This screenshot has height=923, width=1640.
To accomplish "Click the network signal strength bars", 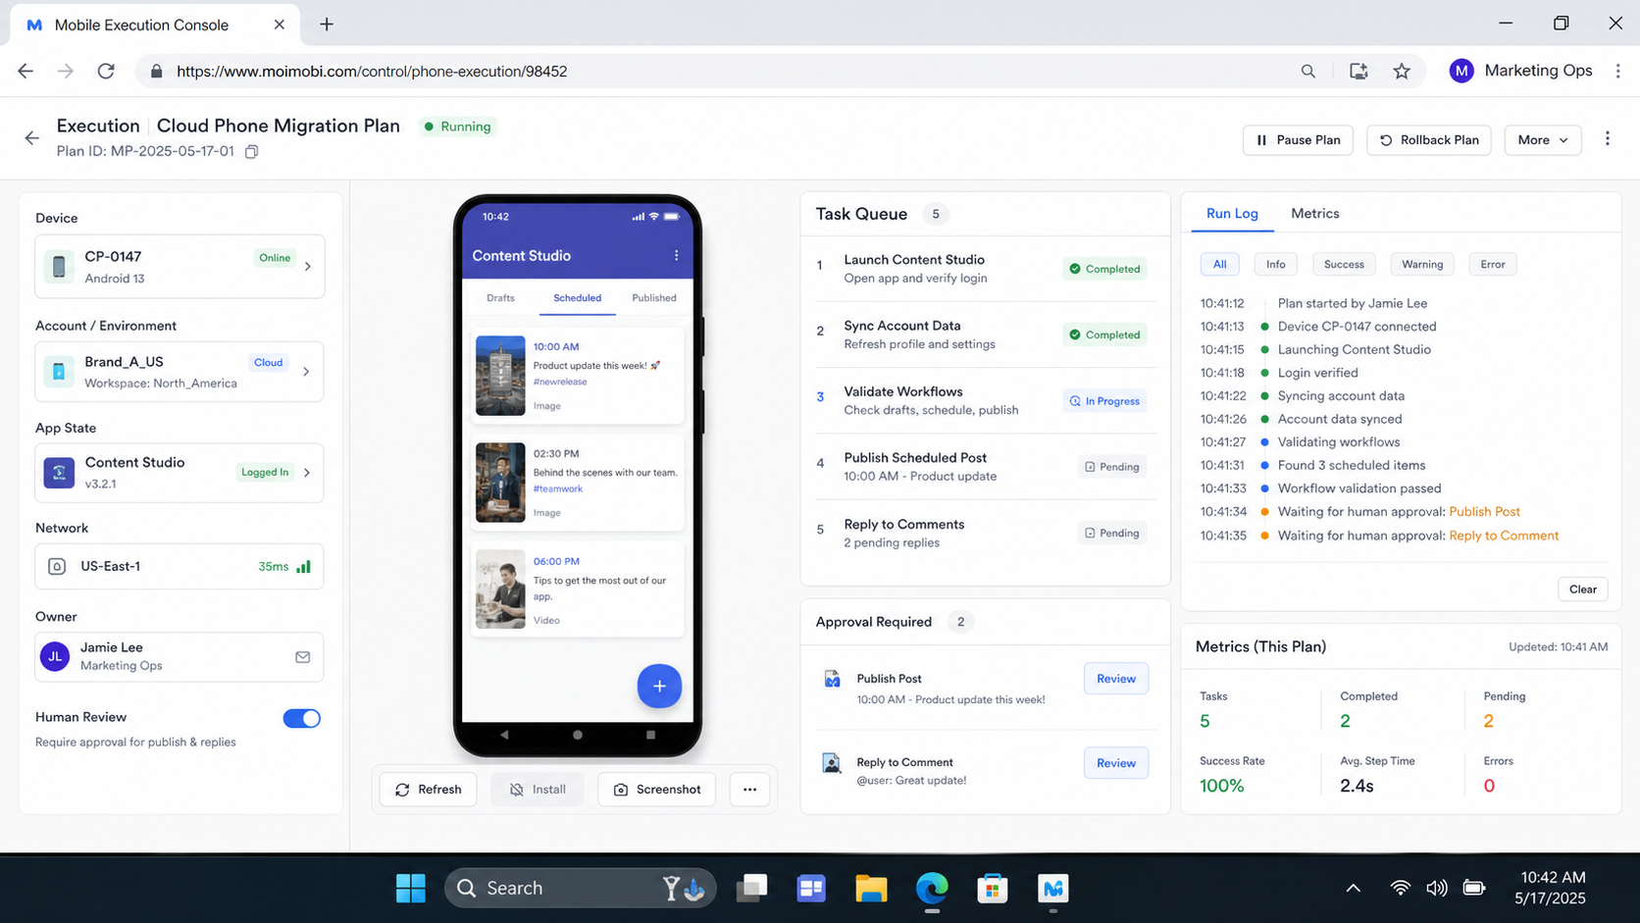I will point(304,566).
